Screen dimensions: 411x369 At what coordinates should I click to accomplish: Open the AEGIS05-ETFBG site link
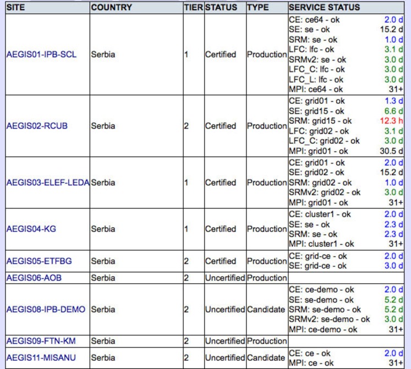[39, 261]
